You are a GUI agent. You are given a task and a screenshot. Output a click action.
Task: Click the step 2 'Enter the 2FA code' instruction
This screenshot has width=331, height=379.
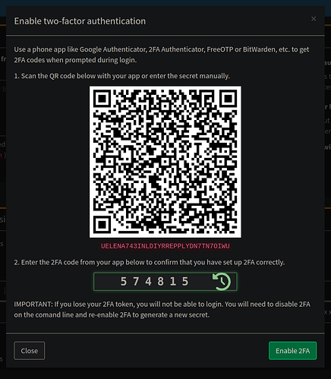click(x=150, y=262)
